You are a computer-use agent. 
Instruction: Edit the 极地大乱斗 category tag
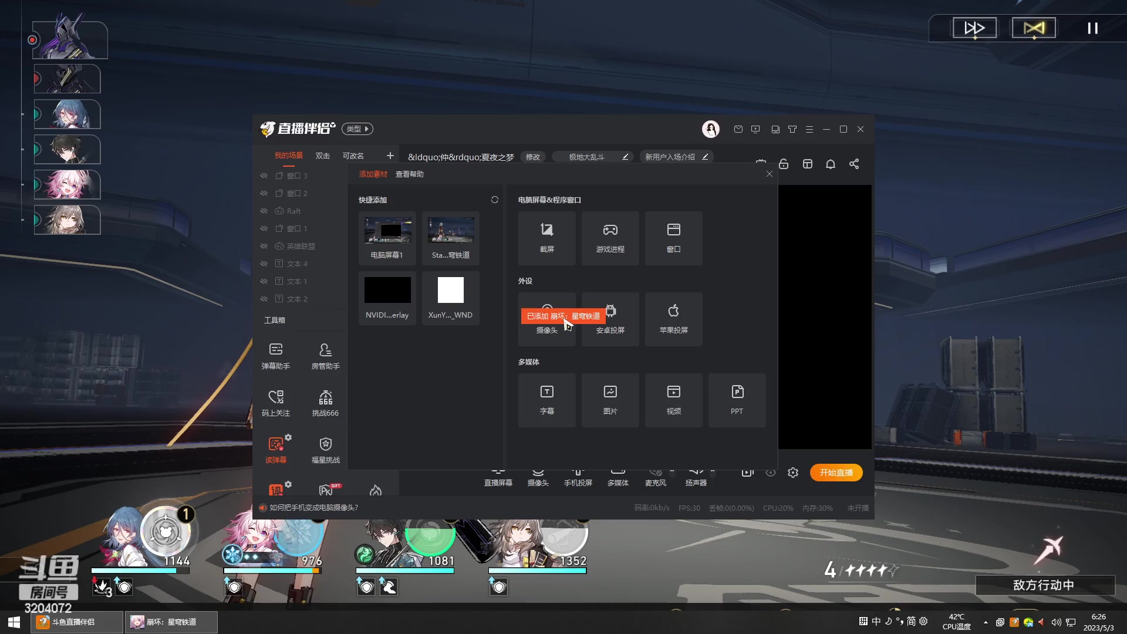(x=625, y=157)
